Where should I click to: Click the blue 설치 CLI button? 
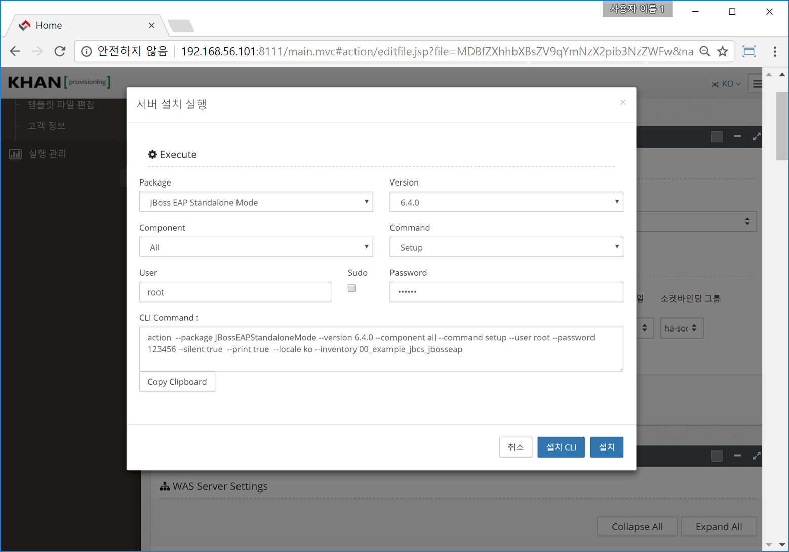pyautogui.click(x=561, y=447)
